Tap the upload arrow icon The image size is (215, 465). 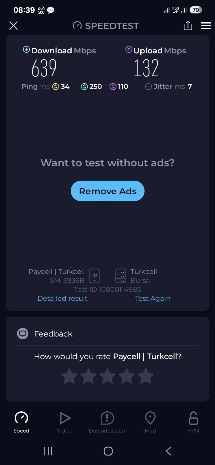[x=129, y=49]
